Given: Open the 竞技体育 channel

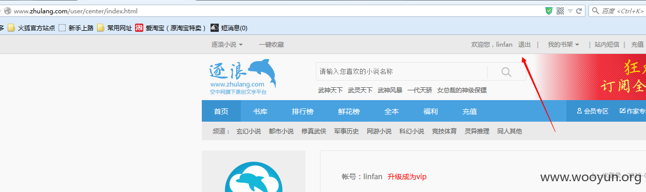Looking at the screenshot, I should click(x=444, y=131).
